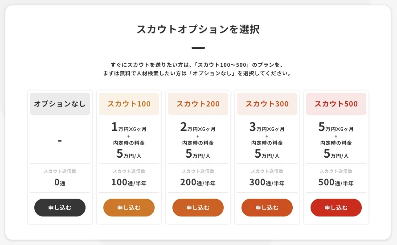Click the 2万円×6ヶ月 price in スカウト200
397x245 pixels.
pos(198,127)
